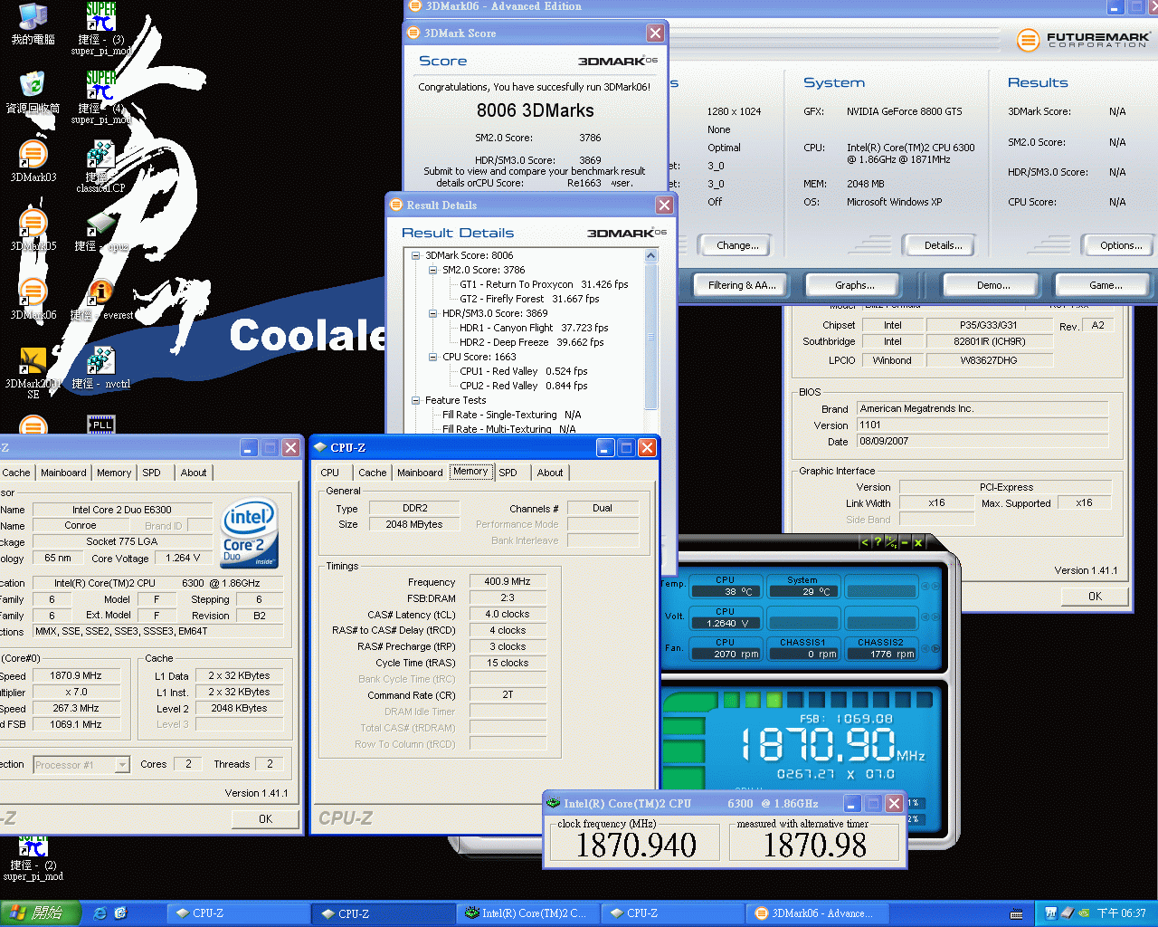This screenshot has height=927, width=1158.
Task: Click next arrow on Fan row
Action: (935, 649)
